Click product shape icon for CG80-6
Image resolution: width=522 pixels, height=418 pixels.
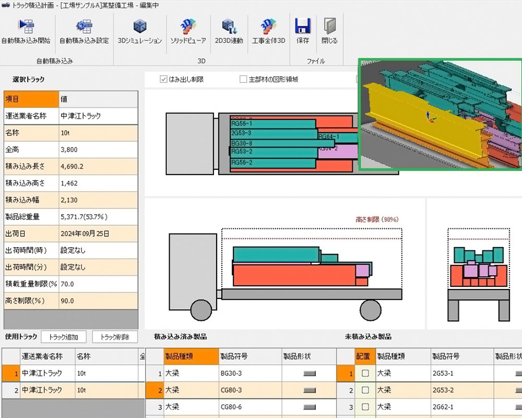pos(310,407)
